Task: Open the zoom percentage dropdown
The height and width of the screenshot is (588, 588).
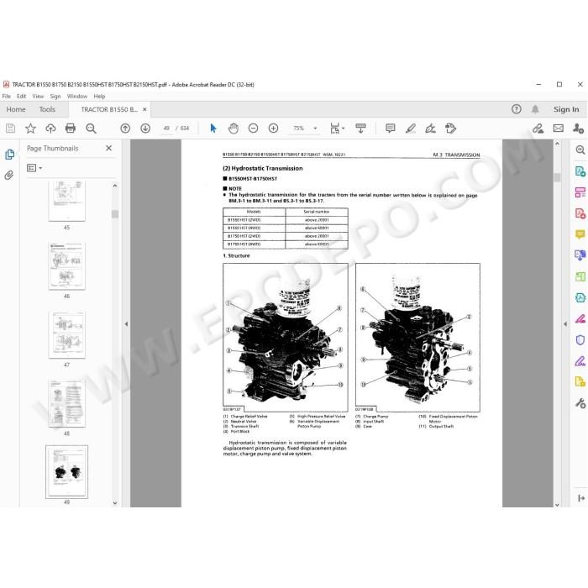Action: point(315,129)
